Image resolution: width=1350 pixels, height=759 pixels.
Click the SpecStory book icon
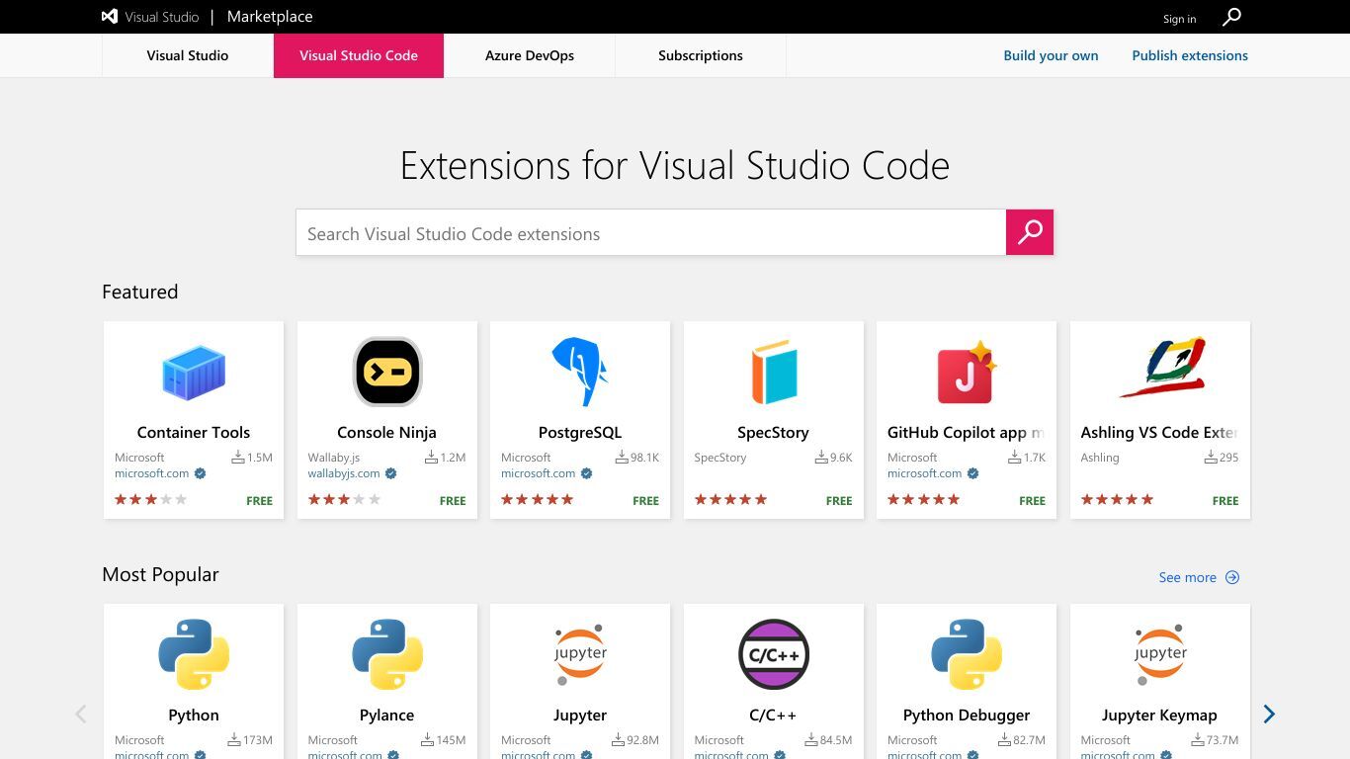[x=774, y=372]
